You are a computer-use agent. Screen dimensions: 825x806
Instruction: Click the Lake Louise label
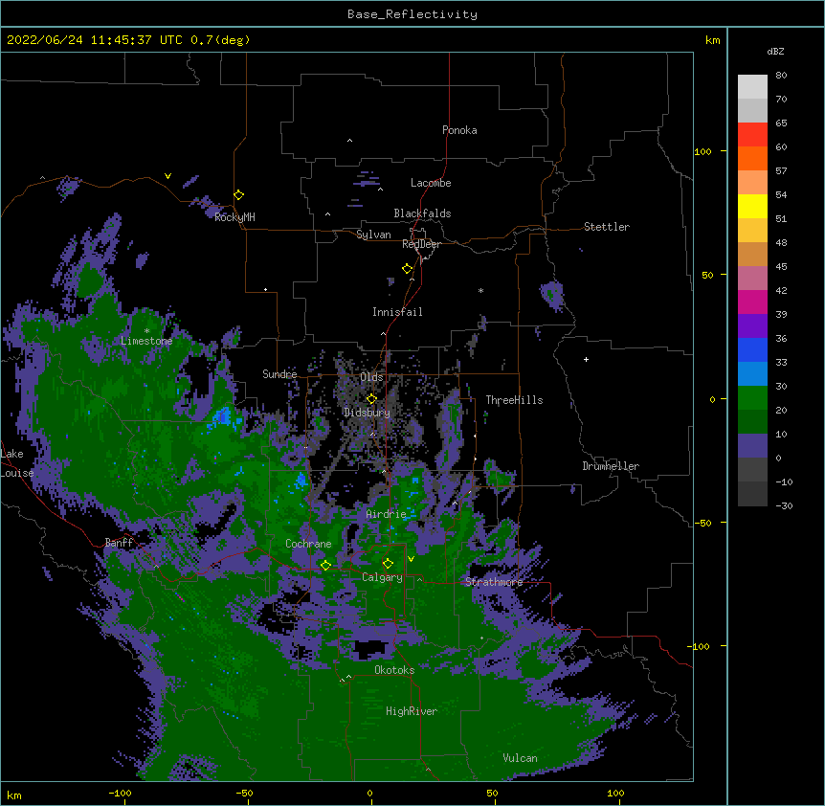point(17,463)
